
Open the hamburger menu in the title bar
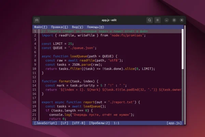[x=158, y=20]
